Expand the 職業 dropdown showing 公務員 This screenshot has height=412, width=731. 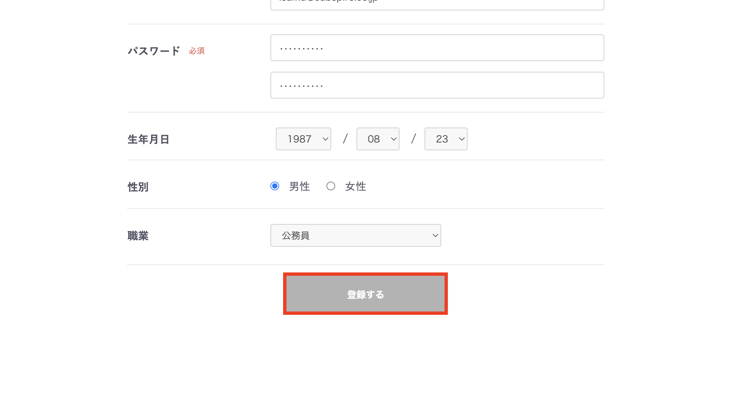pos(355,235)
